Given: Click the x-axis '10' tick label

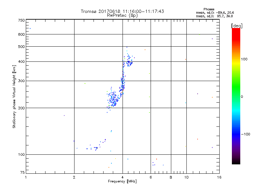Looking at the screenshot, I should tap(186, 177).
